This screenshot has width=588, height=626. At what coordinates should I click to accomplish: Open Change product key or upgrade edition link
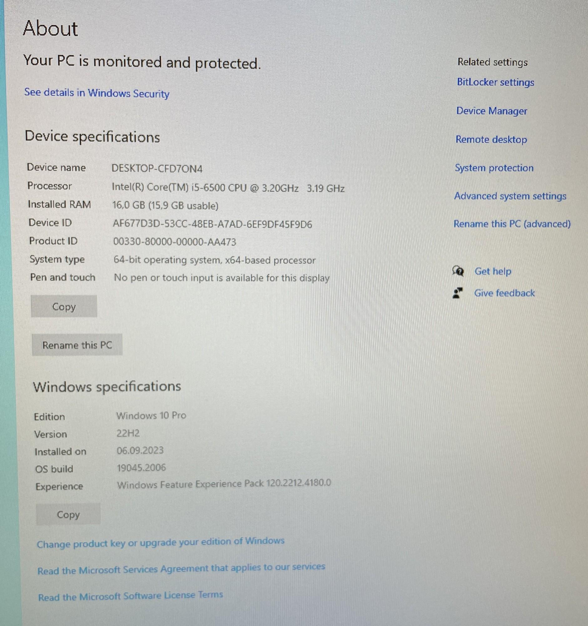coord(161,543)
